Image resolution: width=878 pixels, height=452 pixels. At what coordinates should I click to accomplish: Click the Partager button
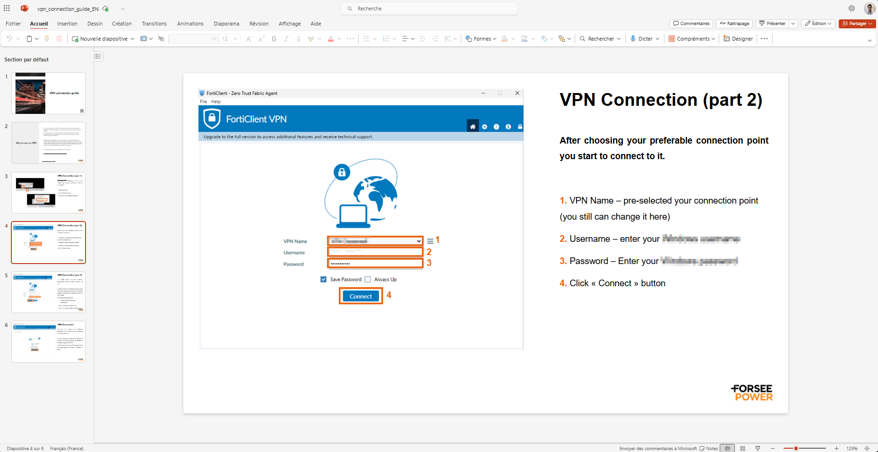point(854,24)
